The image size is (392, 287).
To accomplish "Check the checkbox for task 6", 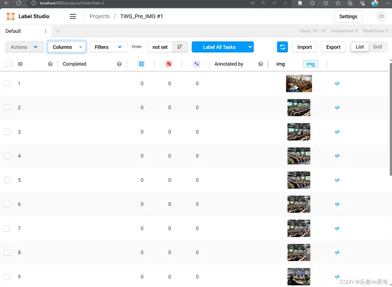I will click(7, 204).
